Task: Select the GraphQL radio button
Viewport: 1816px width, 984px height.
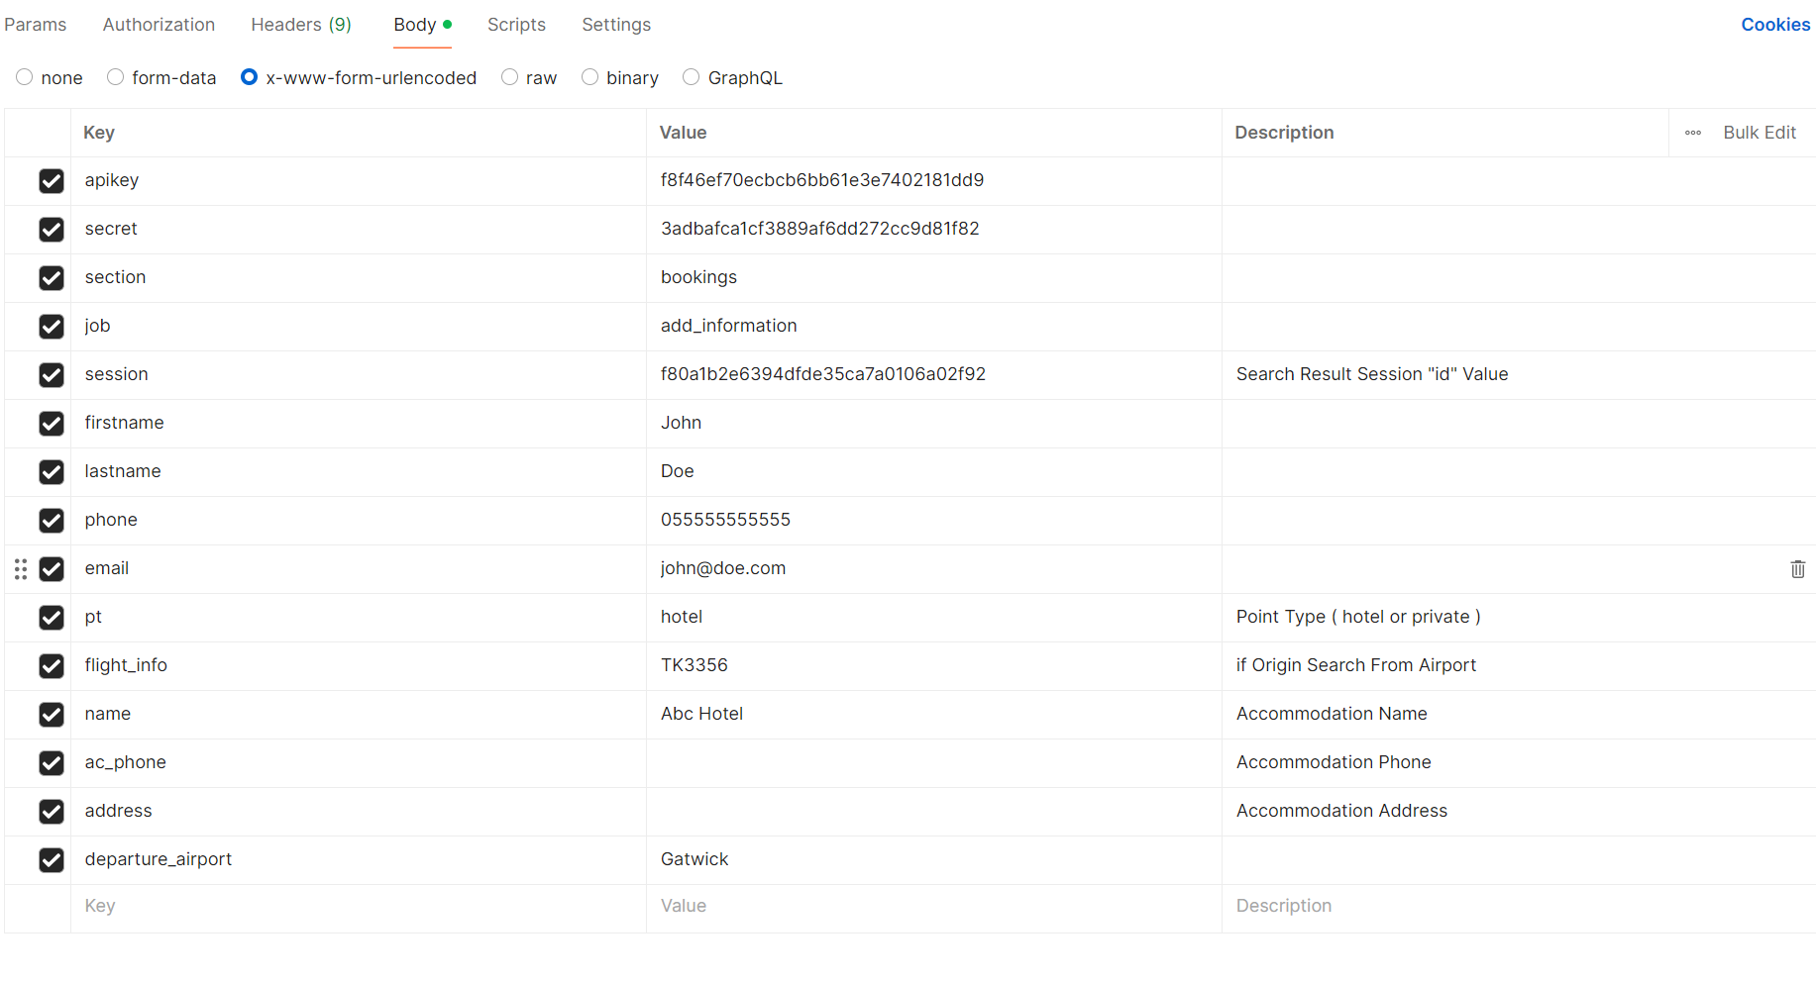Action: (692, 77)
